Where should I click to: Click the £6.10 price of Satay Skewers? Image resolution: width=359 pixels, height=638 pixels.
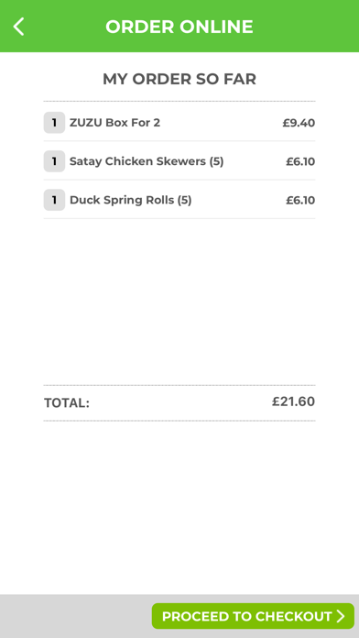(300, 161)
